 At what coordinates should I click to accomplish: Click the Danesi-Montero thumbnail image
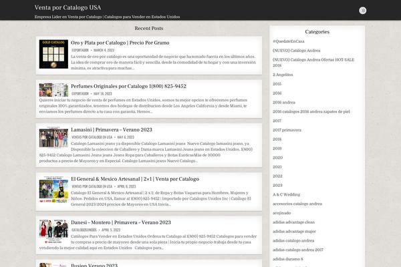[x=53, y=231]
